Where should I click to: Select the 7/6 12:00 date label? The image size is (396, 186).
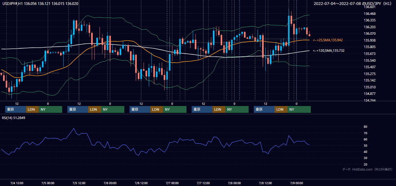pyautogui.click(x=141, y=183)
